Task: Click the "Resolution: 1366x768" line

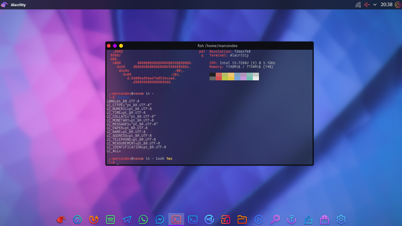Action: [230, 51]
